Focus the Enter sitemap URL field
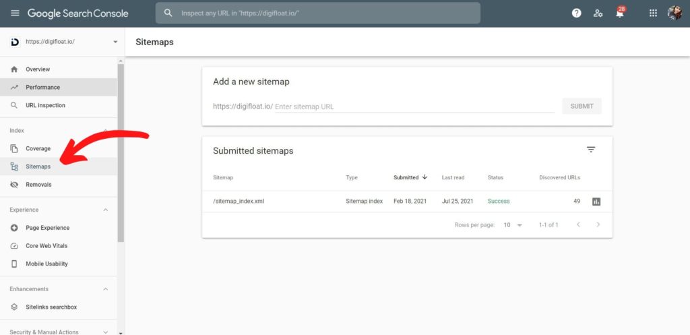 pyautogui.click(x=414, y=106)
